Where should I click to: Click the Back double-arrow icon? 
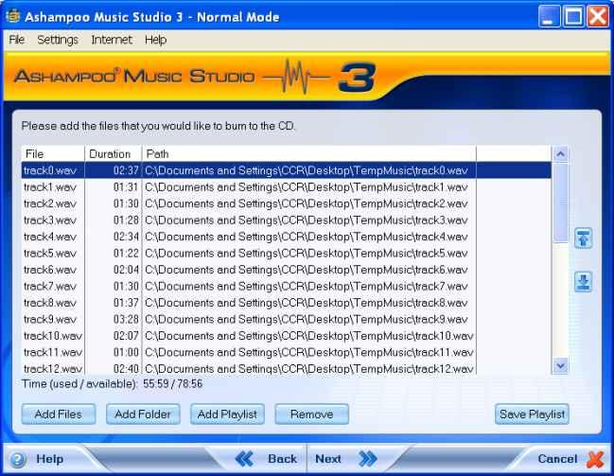pyautogui.click(x=244, y=459)
